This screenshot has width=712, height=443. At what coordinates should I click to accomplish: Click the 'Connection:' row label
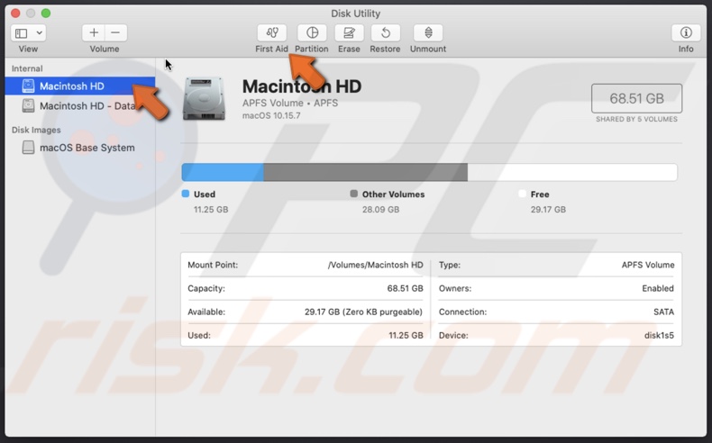click(x=462, y=312)
